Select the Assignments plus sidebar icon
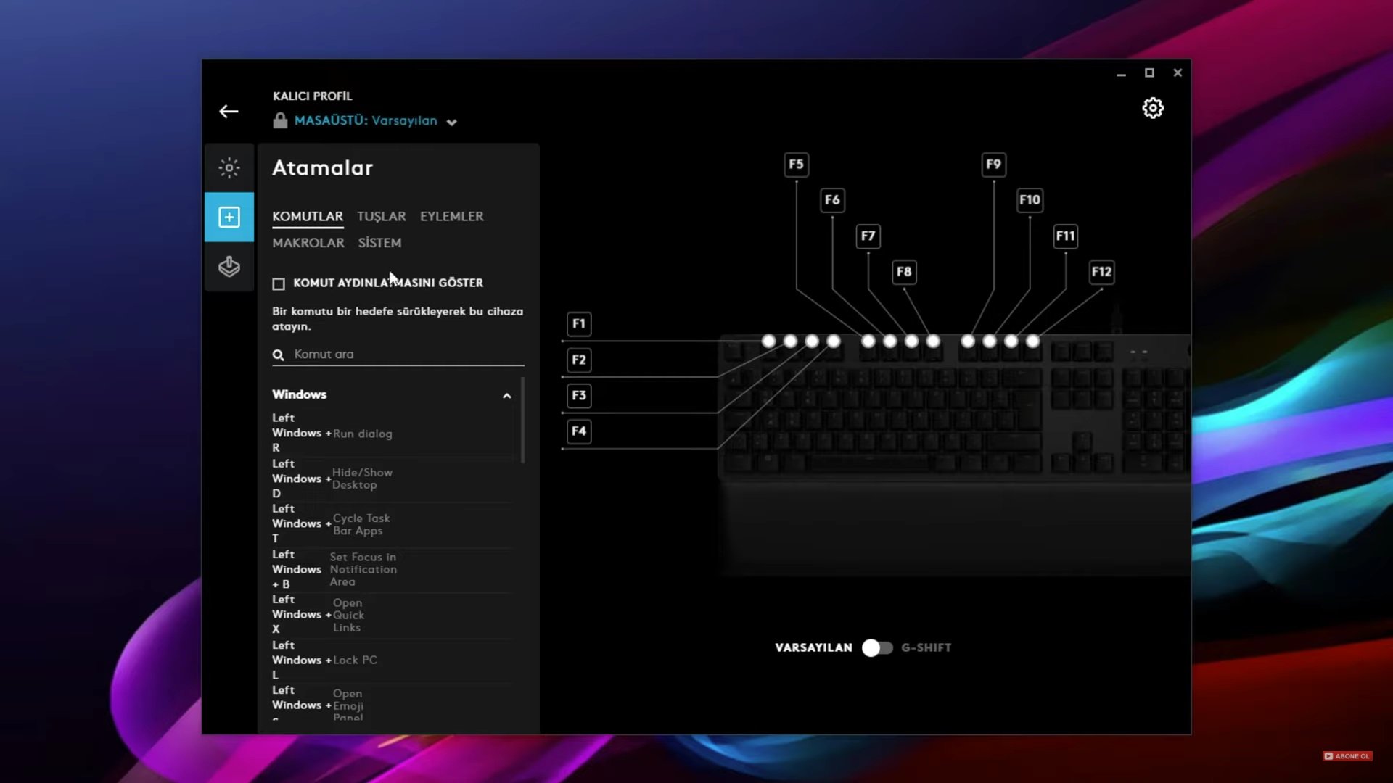This screenshot has height=783, width=1393. 229,217
